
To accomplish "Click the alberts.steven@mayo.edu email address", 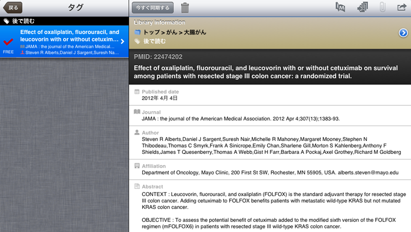I will [368, 172].
